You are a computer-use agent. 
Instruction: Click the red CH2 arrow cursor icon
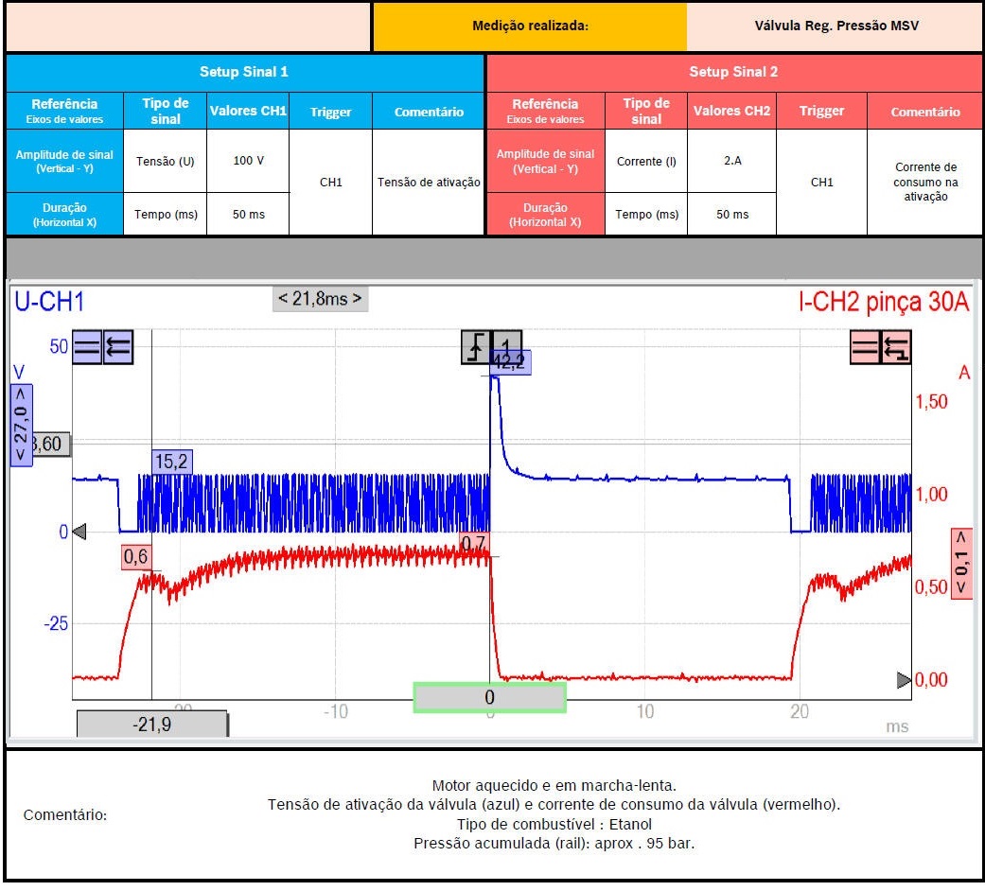click(x=896, y=349)
